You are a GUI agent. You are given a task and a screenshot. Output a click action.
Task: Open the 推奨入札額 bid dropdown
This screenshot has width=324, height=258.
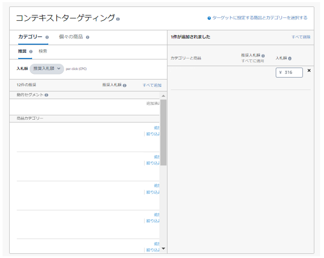[x=47, y=69]
